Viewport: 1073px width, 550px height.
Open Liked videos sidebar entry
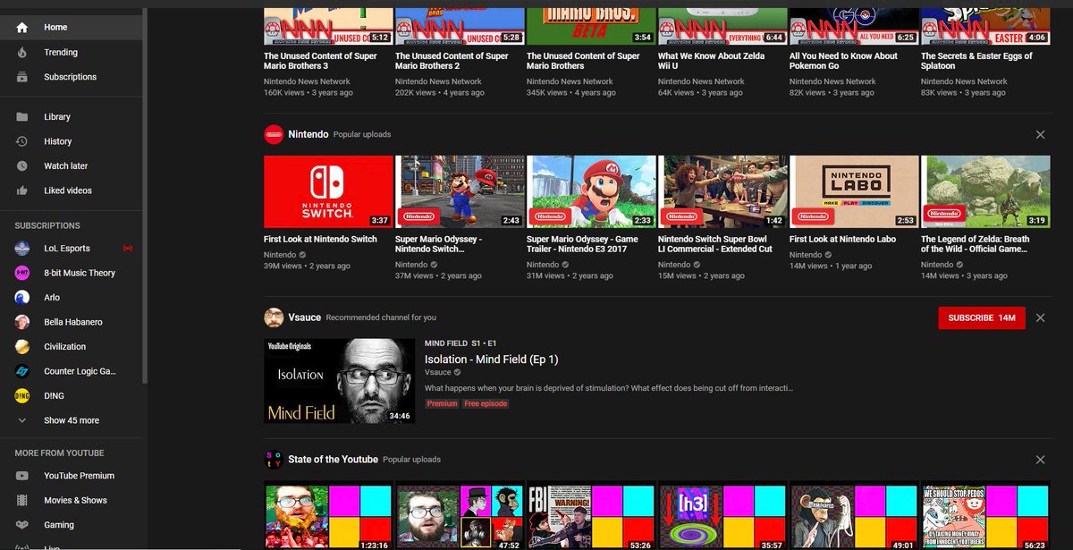[71, 190]
